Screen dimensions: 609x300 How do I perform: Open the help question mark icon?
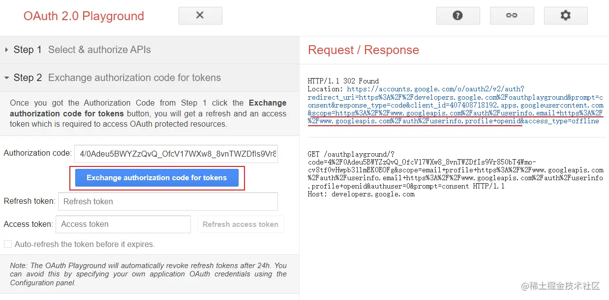point(458,16)
